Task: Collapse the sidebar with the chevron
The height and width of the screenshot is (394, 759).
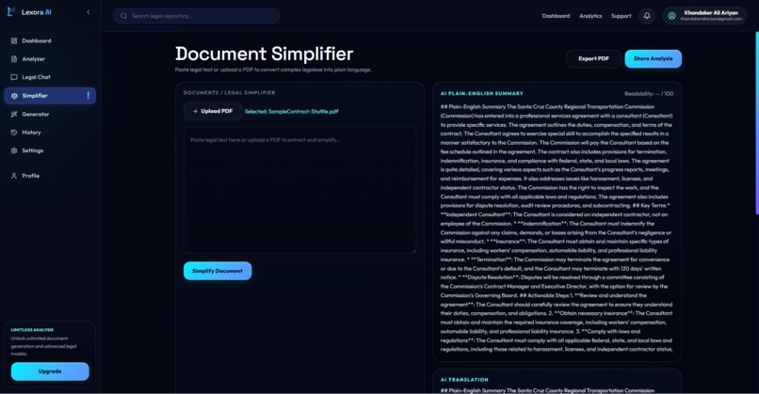Action: click(89, 12)
